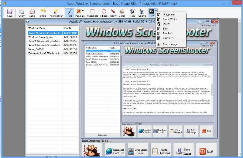Click the small Grab Screen hand in nested preview
The width and height of the screenshot is (243, 158).
click(x=129, y=131)
